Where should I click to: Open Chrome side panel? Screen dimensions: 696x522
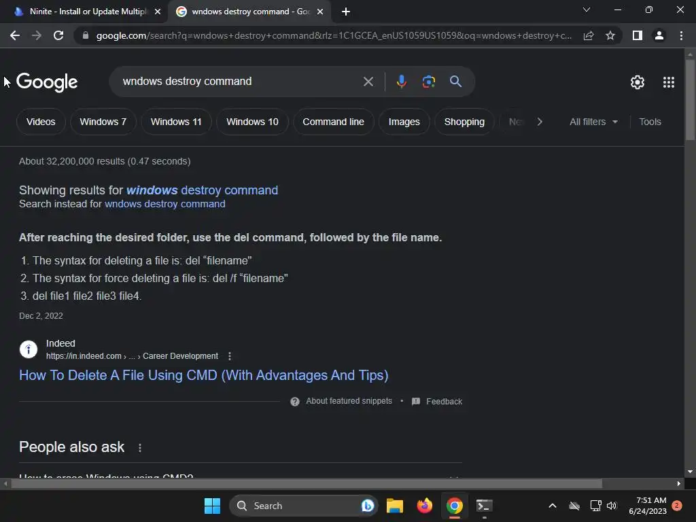click(638, 35)
